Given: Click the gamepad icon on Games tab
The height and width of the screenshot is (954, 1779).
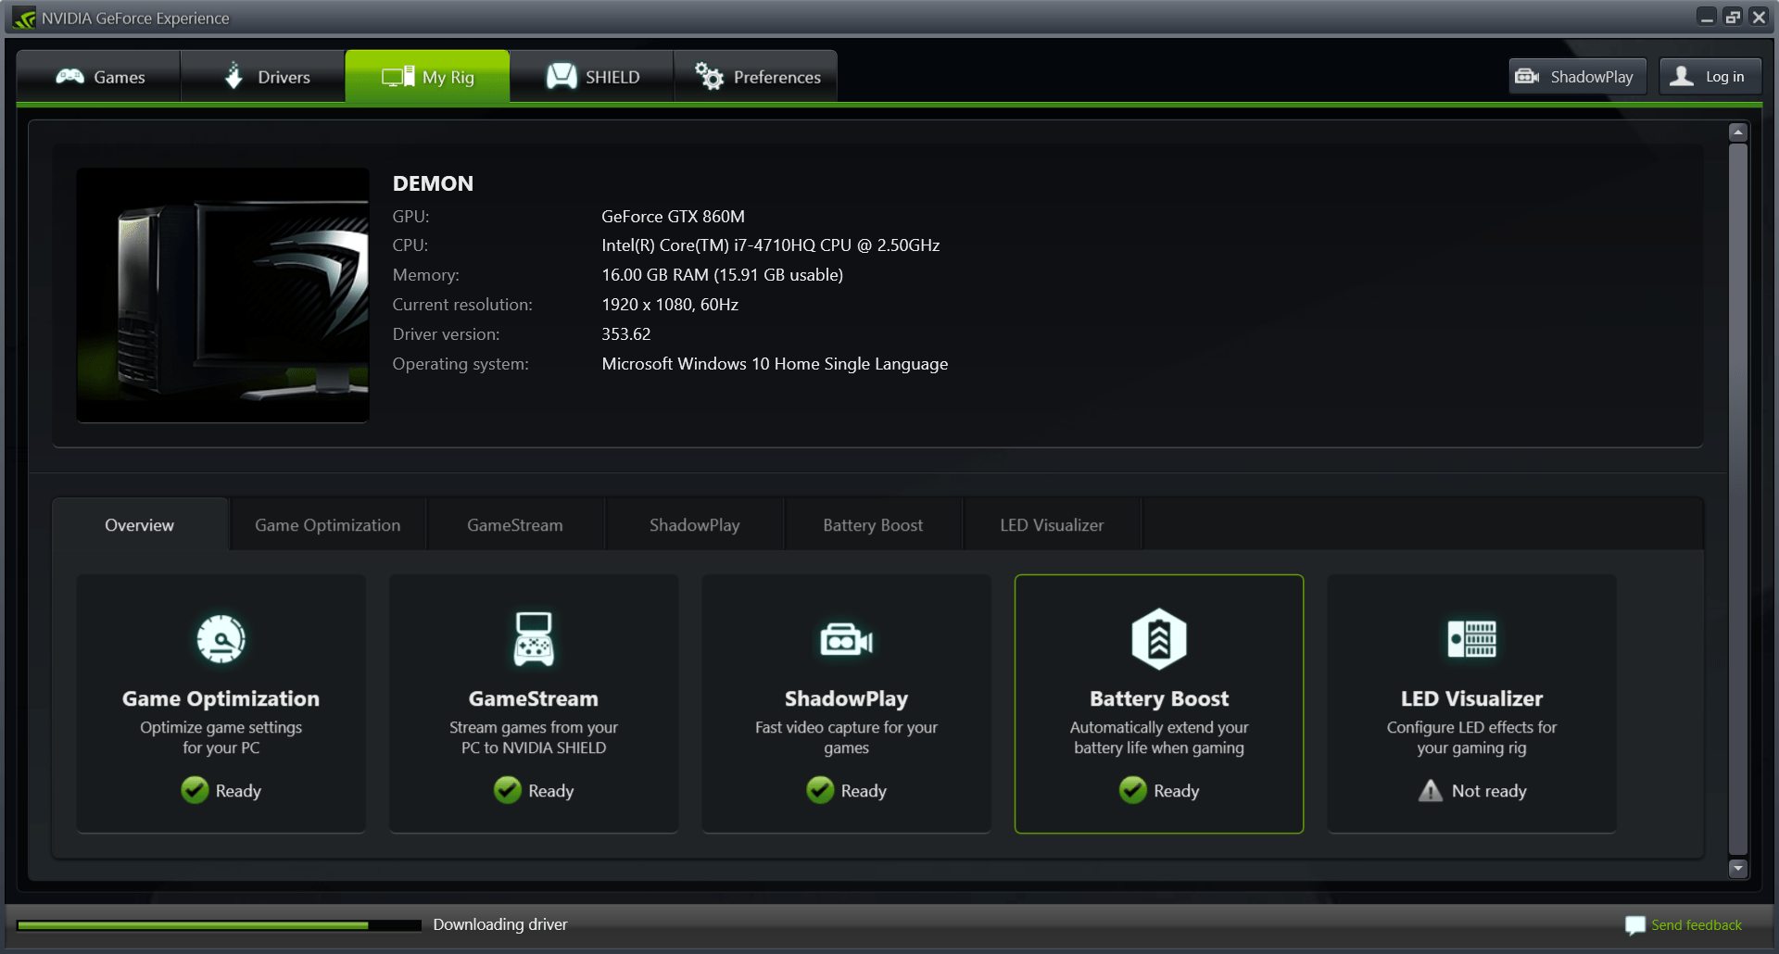Looking at the screenshot, I should point(69,77).
